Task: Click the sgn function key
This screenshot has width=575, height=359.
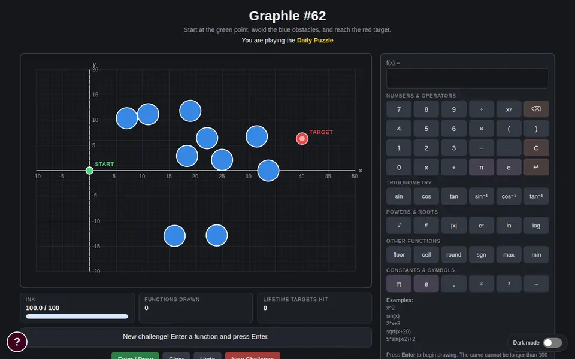Action: tap(481, 255)
